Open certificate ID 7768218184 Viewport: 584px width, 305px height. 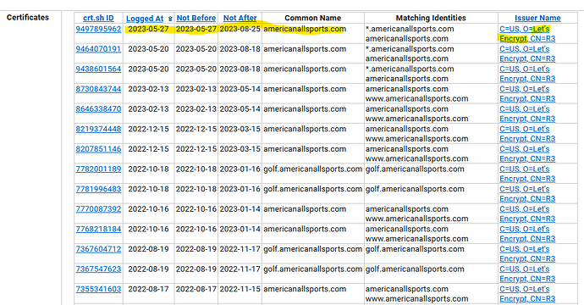[x=98, y=229]
